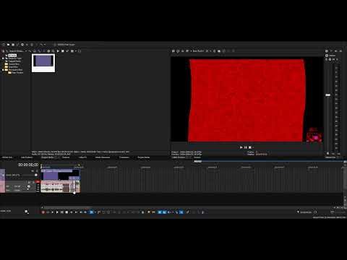Viewport: 347px width, 260px height.
Task: Select the timeline zoom tool magnifier
Action: (x=27, y=212)
